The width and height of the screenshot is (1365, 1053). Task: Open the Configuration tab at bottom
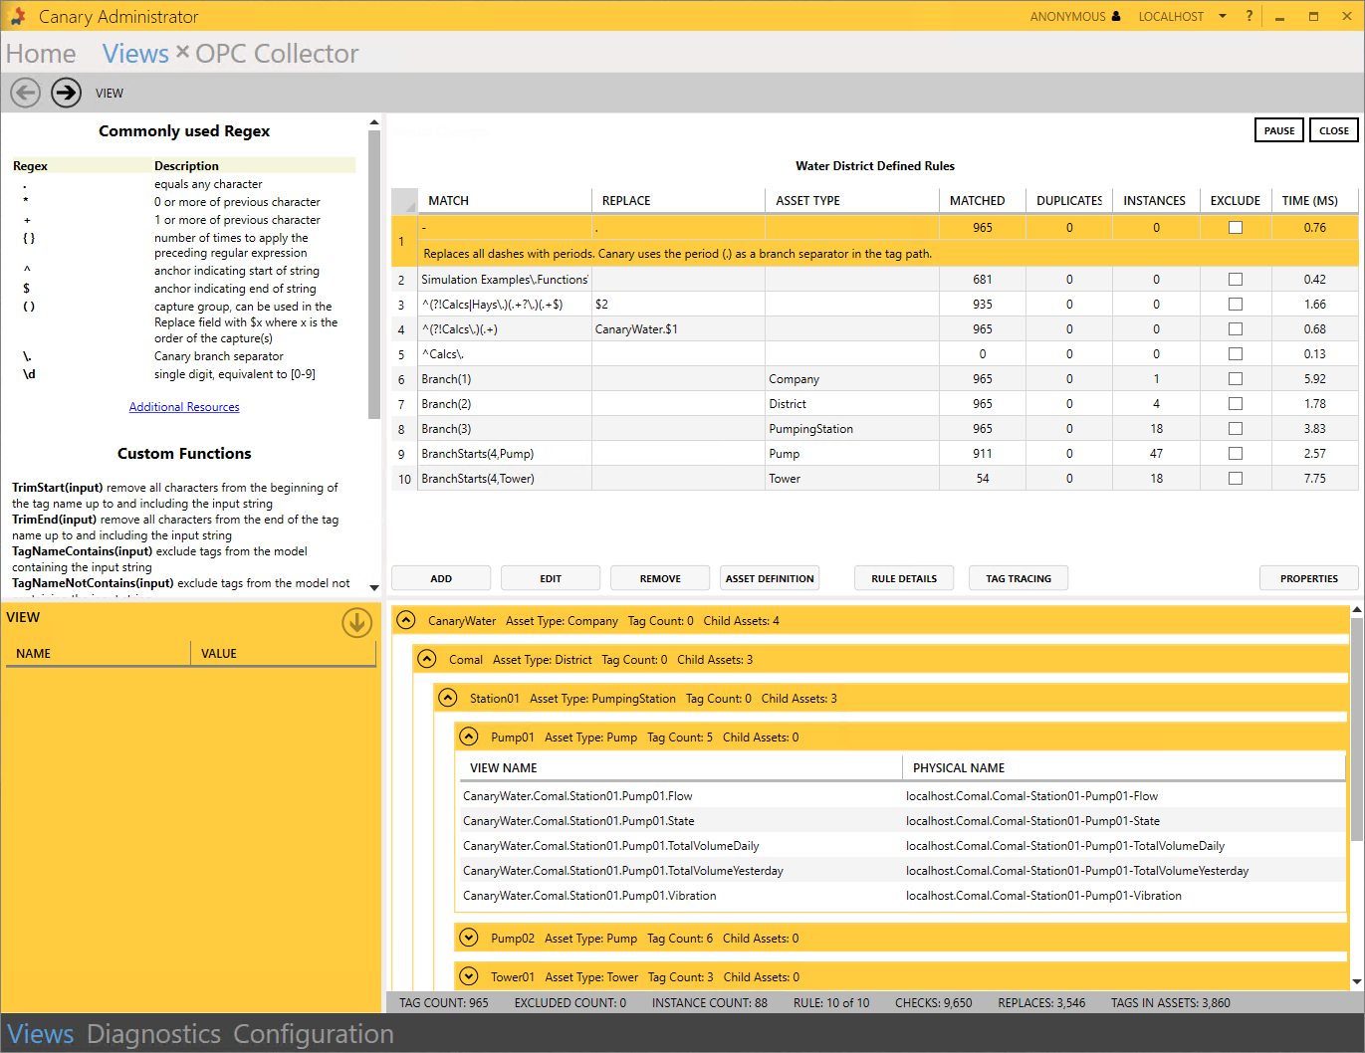314,1034
